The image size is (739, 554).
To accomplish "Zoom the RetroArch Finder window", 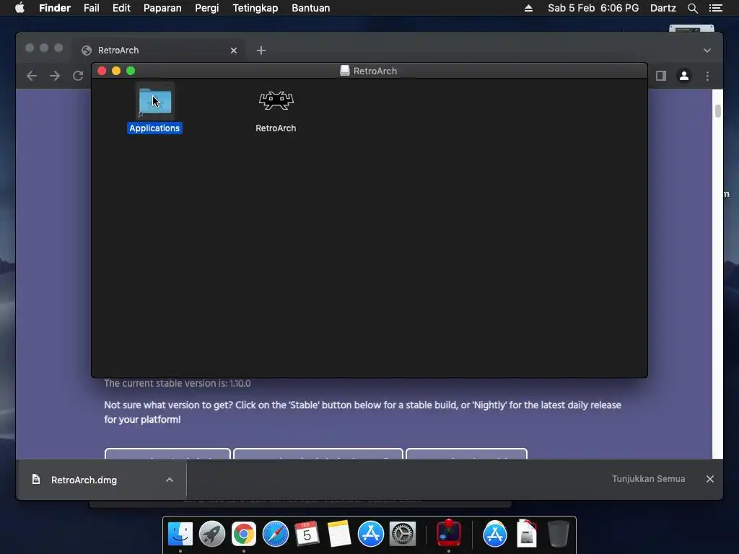I will [x=131, y=71].
